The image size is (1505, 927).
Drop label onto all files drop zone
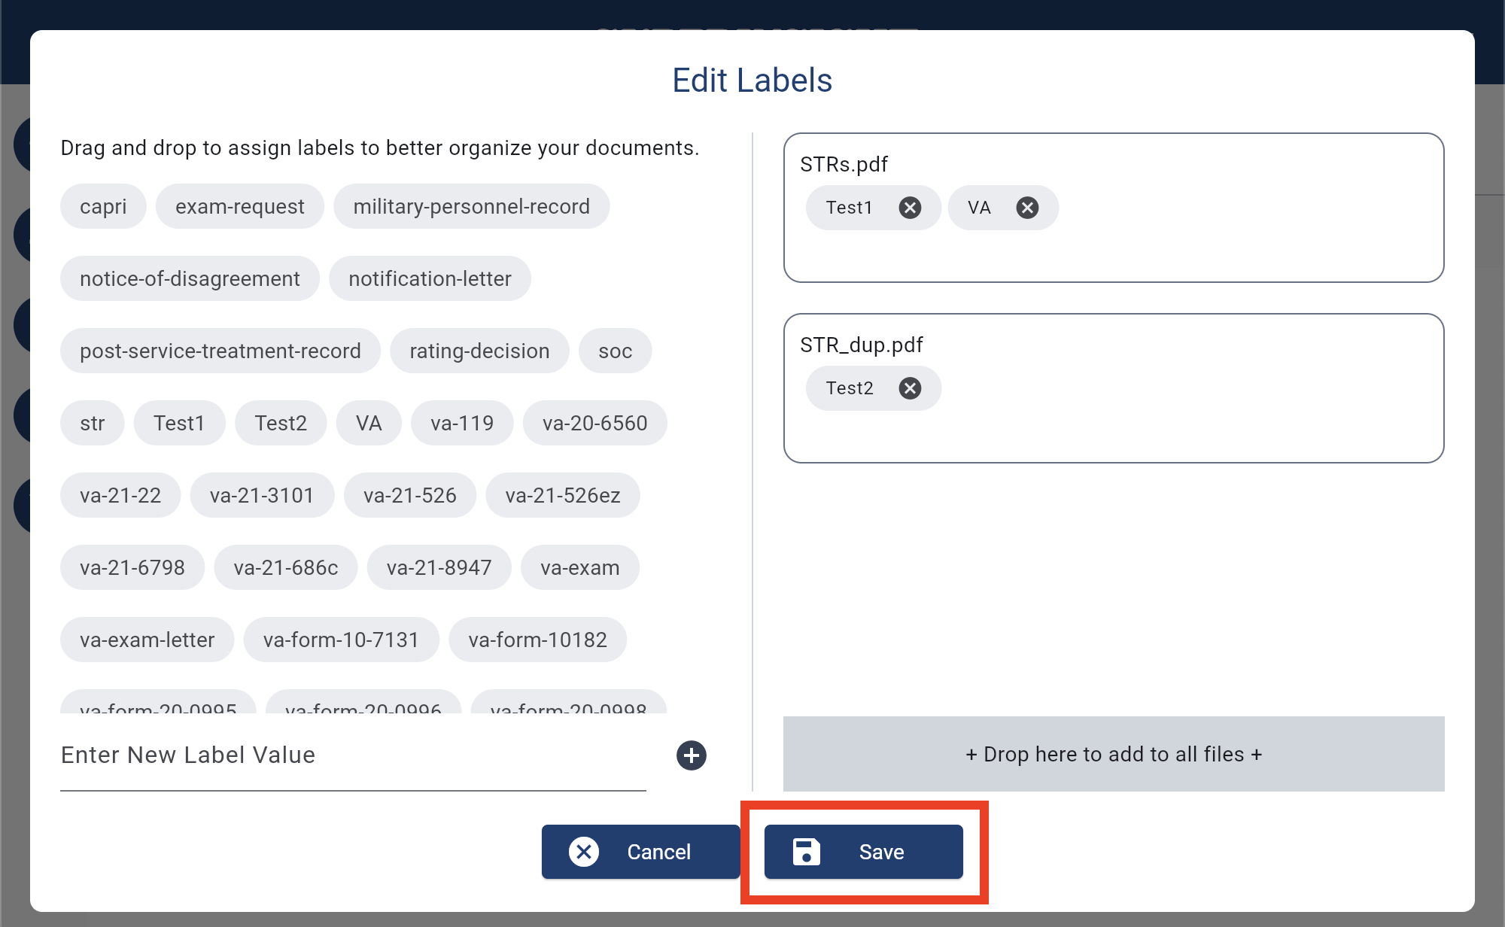click(1113, 755)
